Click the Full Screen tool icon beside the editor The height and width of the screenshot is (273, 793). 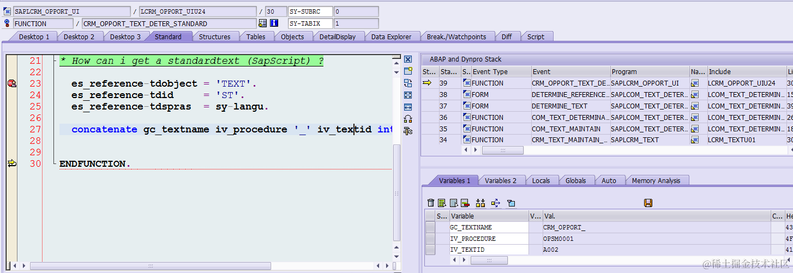tap(407, 95)
